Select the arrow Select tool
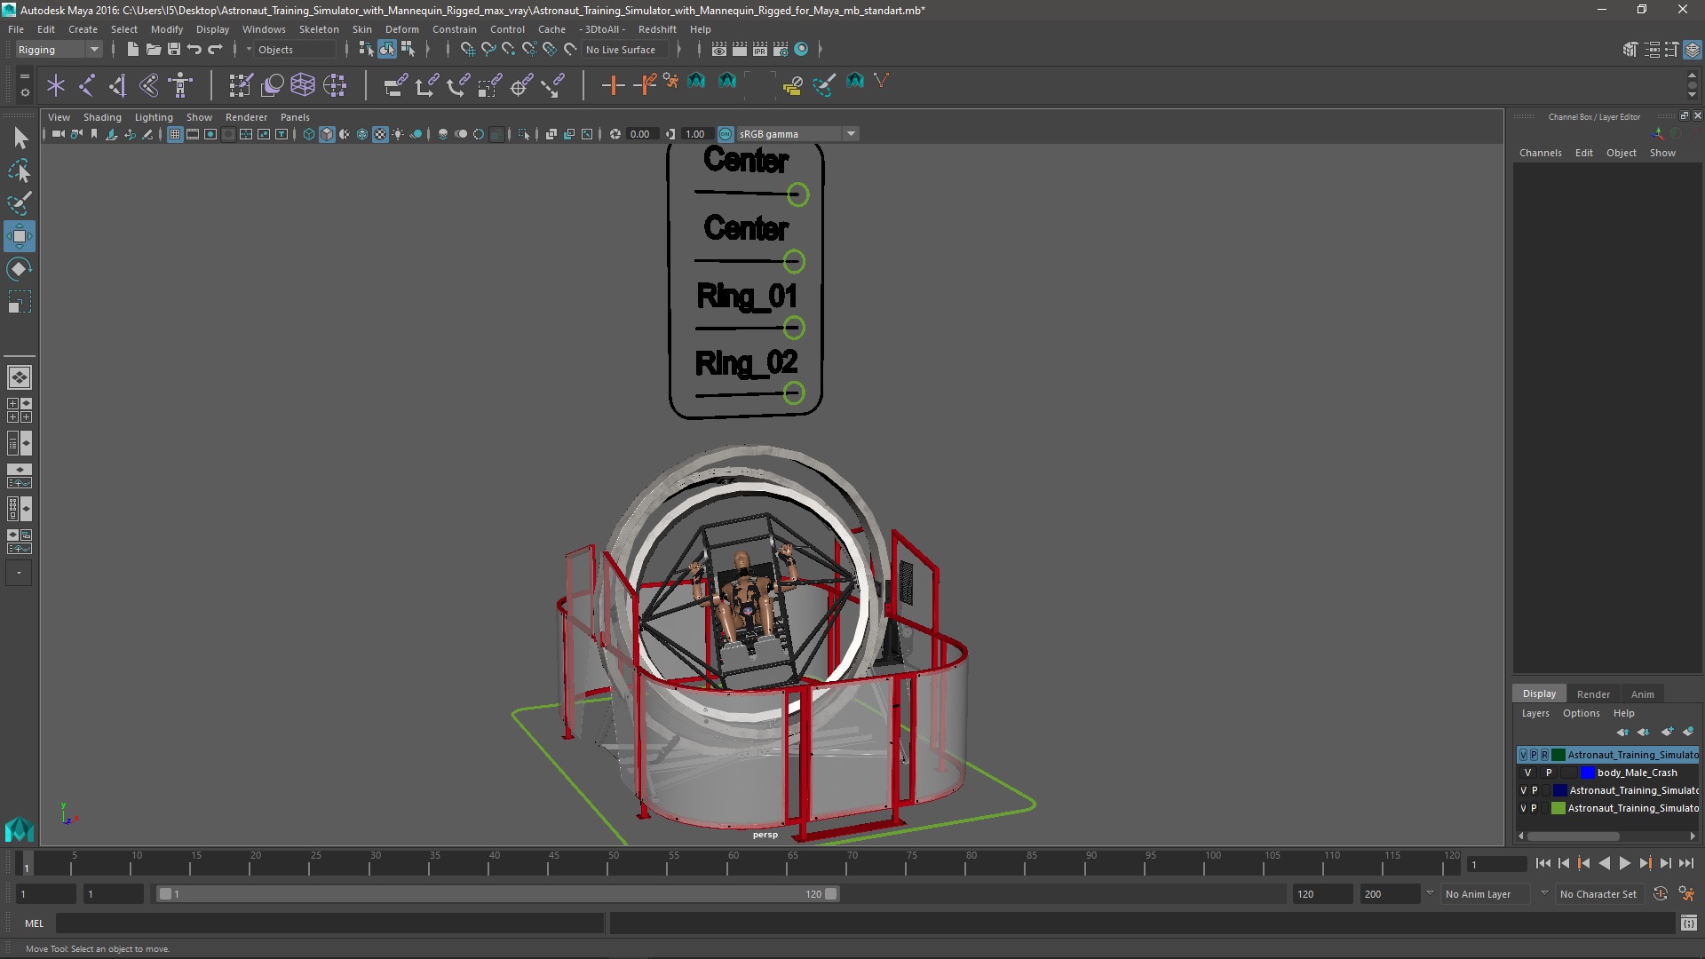Viewport: 1705px width, 959px height. tap(20, 138)
